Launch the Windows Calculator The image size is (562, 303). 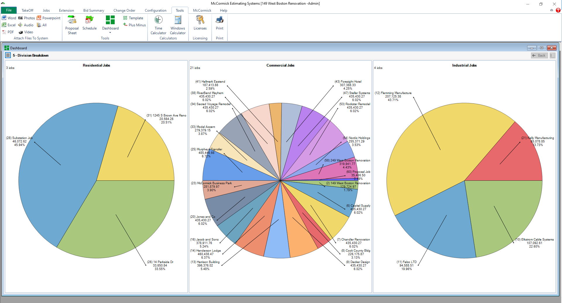178,25
